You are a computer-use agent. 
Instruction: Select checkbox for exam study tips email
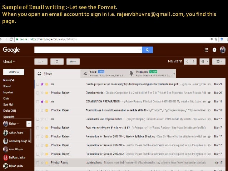[38, 84]
